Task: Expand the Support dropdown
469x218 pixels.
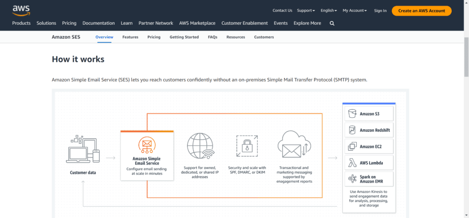Action: 305,11
